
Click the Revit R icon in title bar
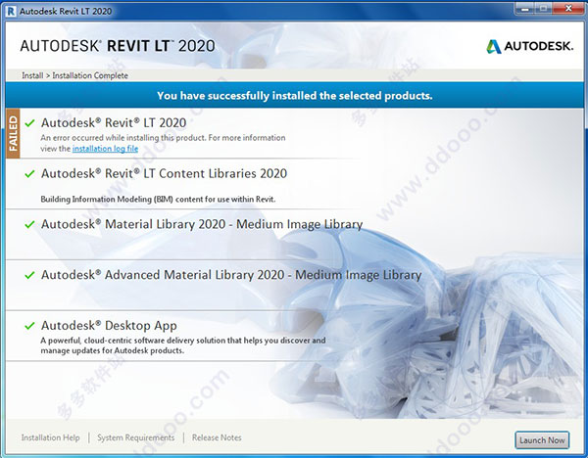(11, 11)
